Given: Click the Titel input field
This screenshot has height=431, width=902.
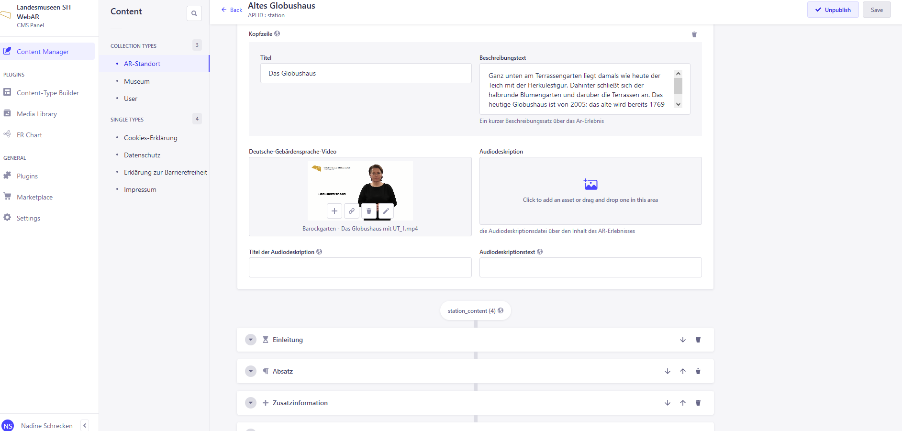Looking at the screenshot, I should [x=366, y=73].
